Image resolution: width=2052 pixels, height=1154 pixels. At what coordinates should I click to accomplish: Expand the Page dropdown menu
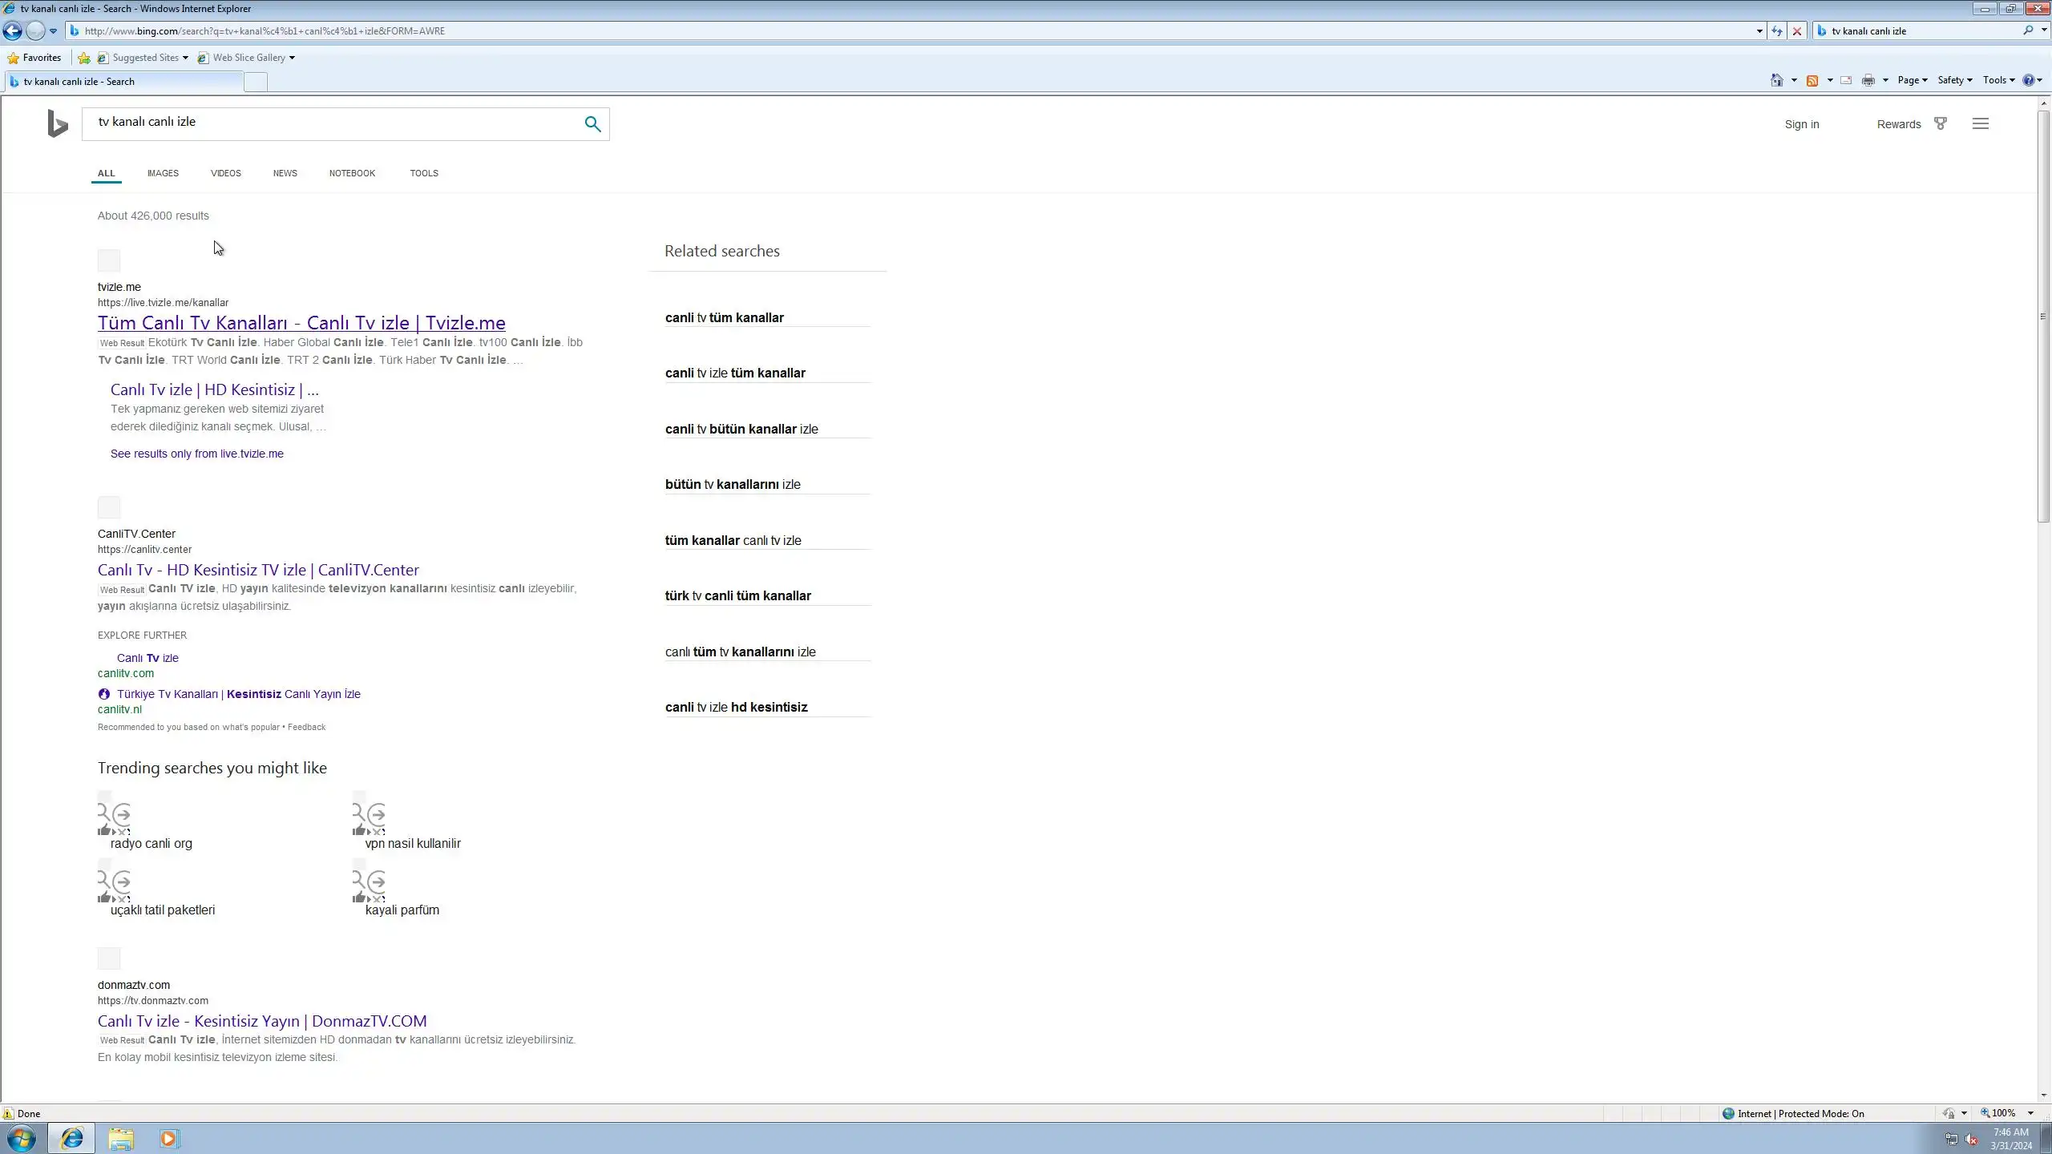coord(1912,80)
